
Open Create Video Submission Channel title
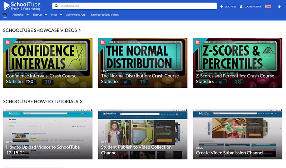(230, 153)
